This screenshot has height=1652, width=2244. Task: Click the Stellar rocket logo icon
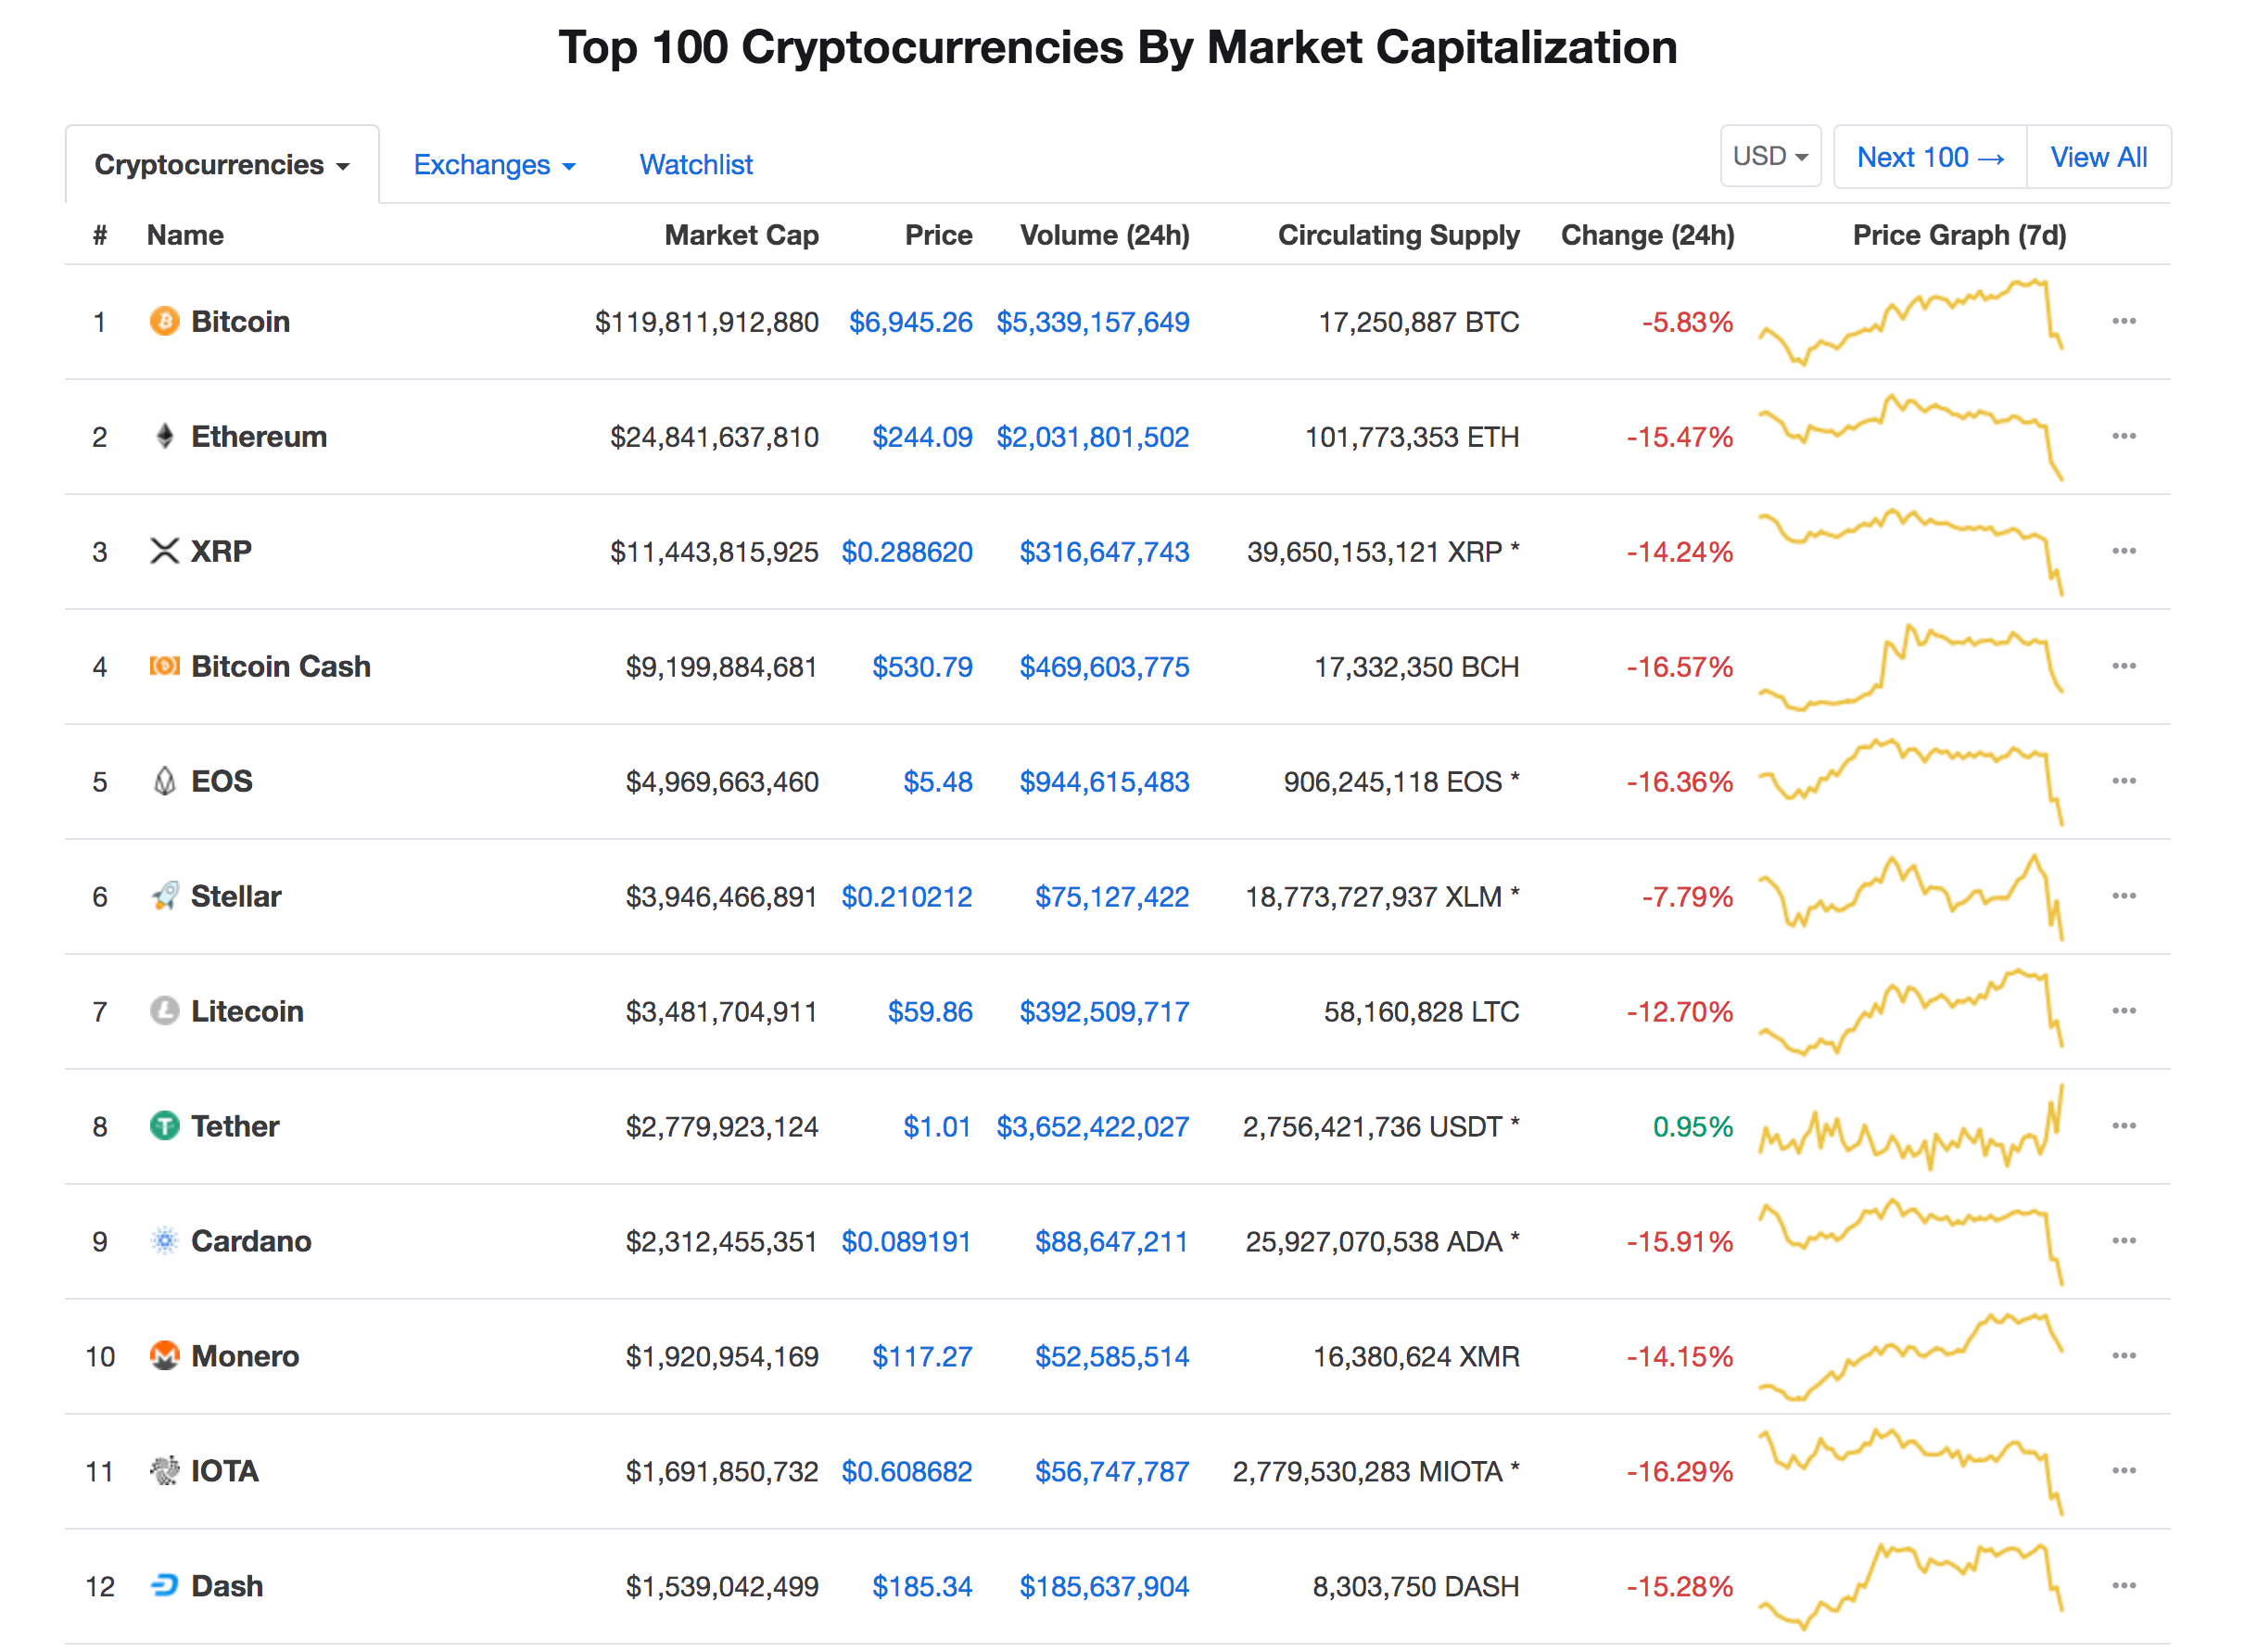(164, 896)
